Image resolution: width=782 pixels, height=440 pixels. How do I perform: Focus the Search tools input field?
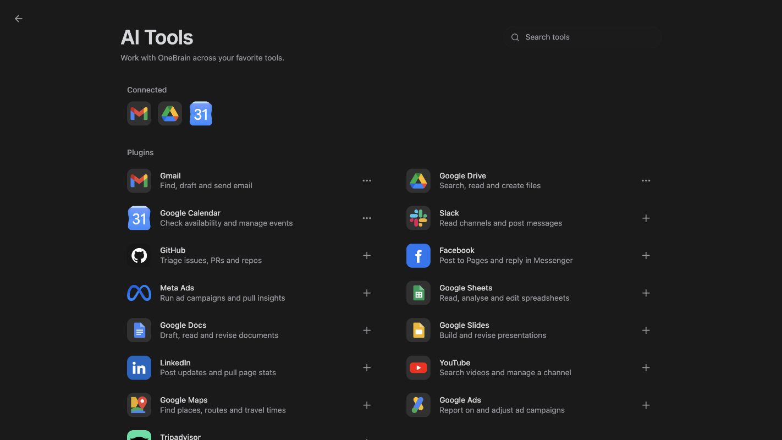[582, 37]
